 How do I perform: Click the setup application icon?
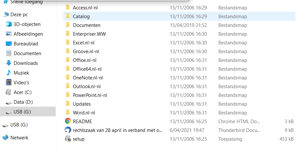[x=68, y=139]
